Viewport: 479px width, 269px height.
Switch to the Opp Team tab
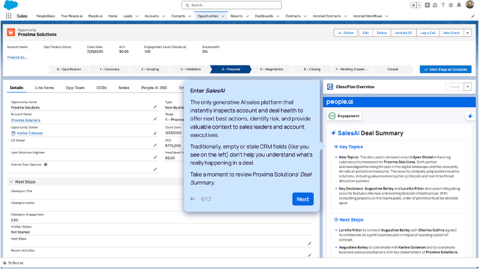pyautogui.click(x=75, y=88)
